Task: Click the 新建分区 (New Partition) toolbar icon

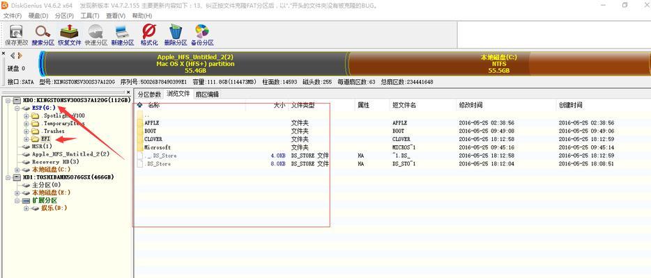Action: 123,31
